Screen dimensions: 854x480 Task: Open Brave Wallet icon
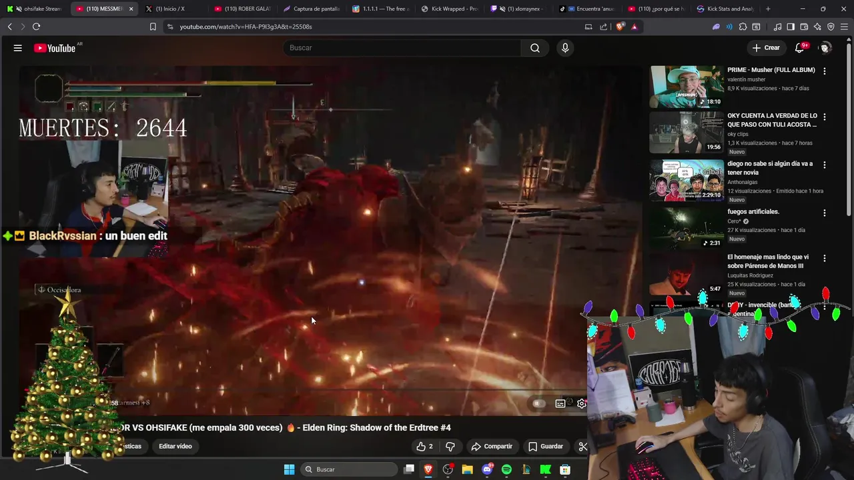coord(804,27)
